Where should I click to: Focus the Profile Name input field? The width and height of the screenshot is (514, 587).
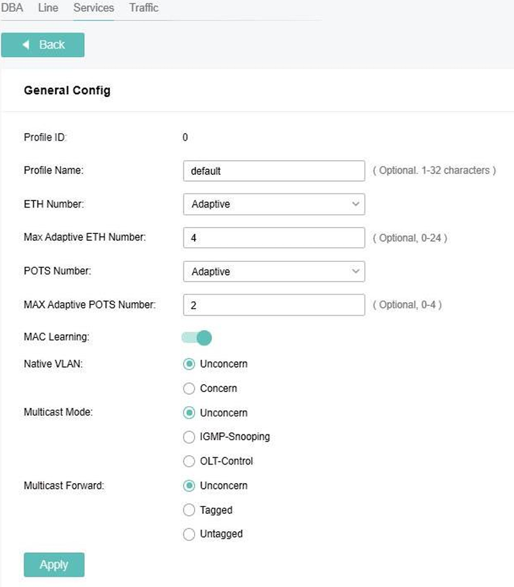(x=274, y=171)
